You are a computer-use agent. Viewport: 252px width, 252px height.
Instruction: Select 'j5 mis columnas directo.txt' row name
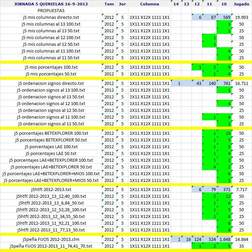pyautogui.click(x=51, y=18)
